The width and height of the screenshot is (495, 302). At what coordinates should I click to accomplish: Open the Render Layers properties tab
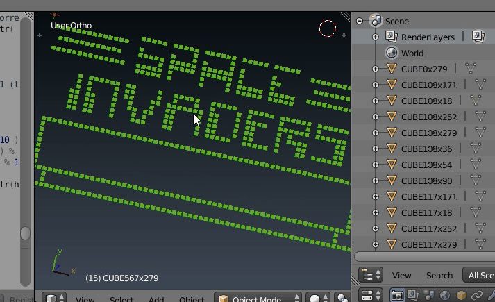click(413, 295)
